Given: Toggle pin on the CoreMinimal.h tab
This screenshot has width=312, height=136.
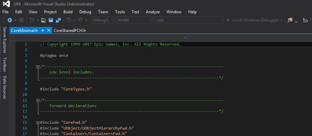Looking at the screenshot, I should point(43,30).
